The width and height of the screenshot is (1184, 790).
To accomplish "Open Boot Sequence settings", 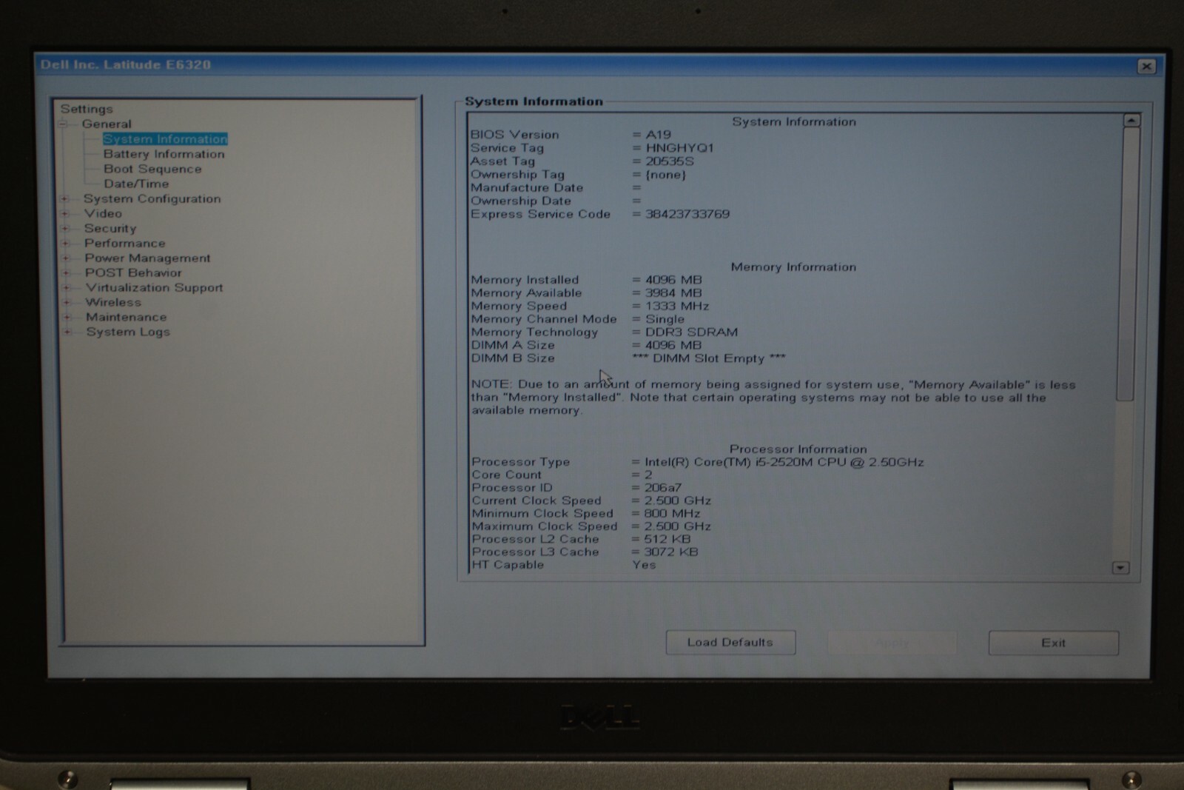I will point(152,169).
